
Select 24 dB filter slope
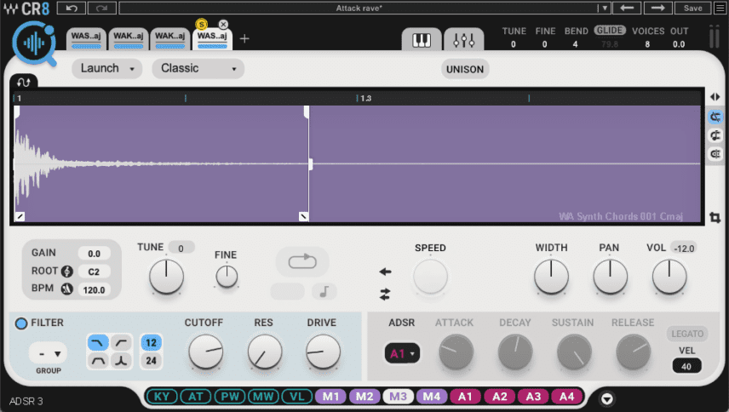click(151, 360)
